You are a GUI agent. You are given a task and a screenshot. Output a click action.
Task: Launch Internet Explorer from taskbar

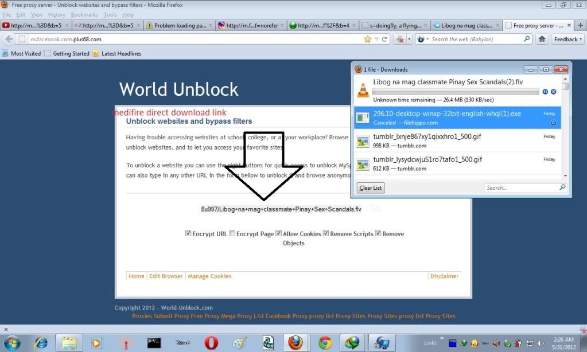coord(41,343)
